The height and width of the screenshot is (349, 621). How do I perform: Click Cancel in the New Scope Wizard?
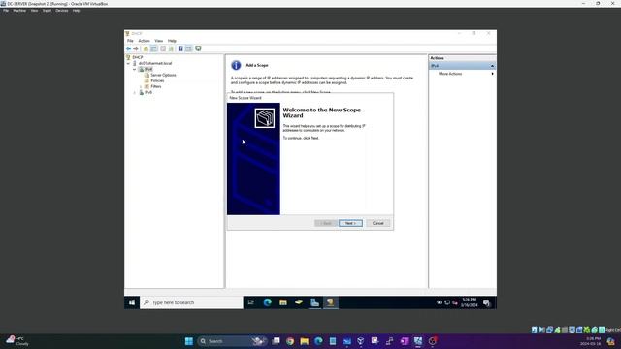coord(377,223)
